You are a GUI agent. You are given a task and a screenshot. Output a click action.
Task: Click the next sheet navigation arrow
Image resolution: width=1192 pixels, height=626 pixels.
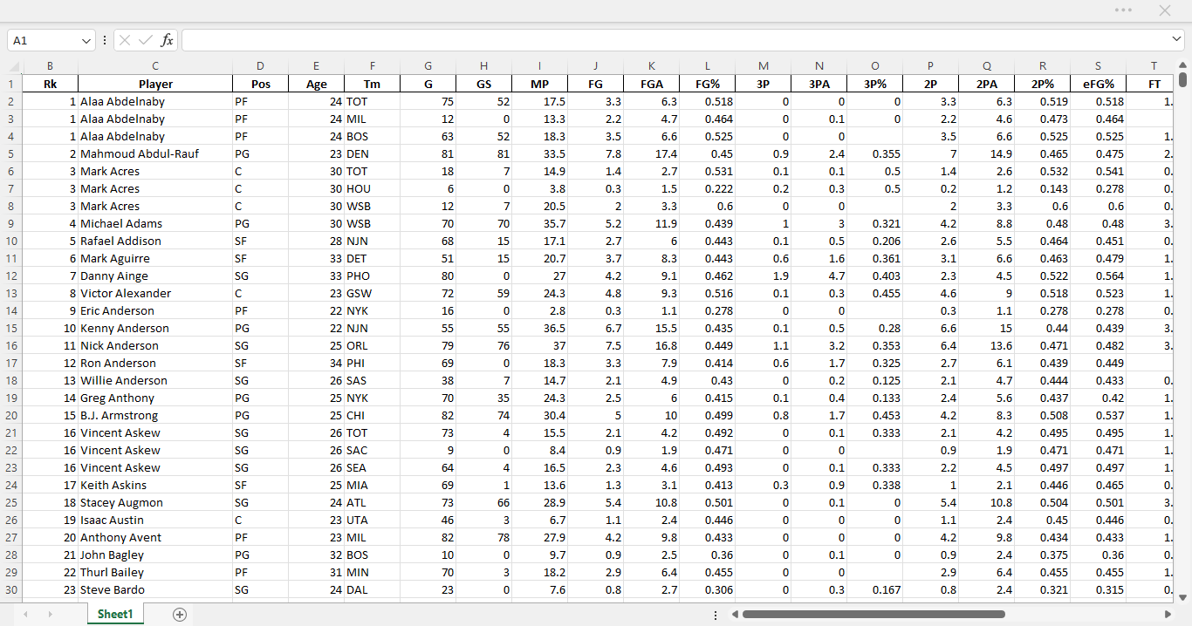(50, 615)
